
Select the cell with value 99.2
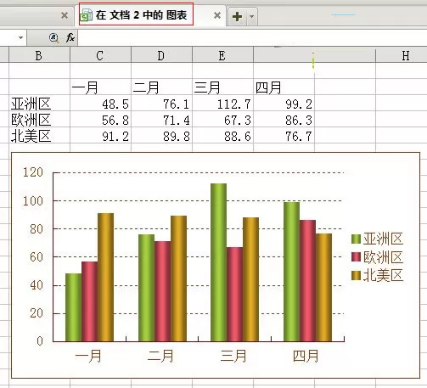pyautogui.click(x=284, y=103)
